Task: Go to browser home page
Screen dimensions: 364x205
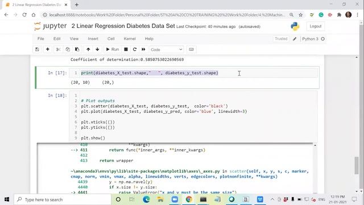Action: (x=34, y=15)
